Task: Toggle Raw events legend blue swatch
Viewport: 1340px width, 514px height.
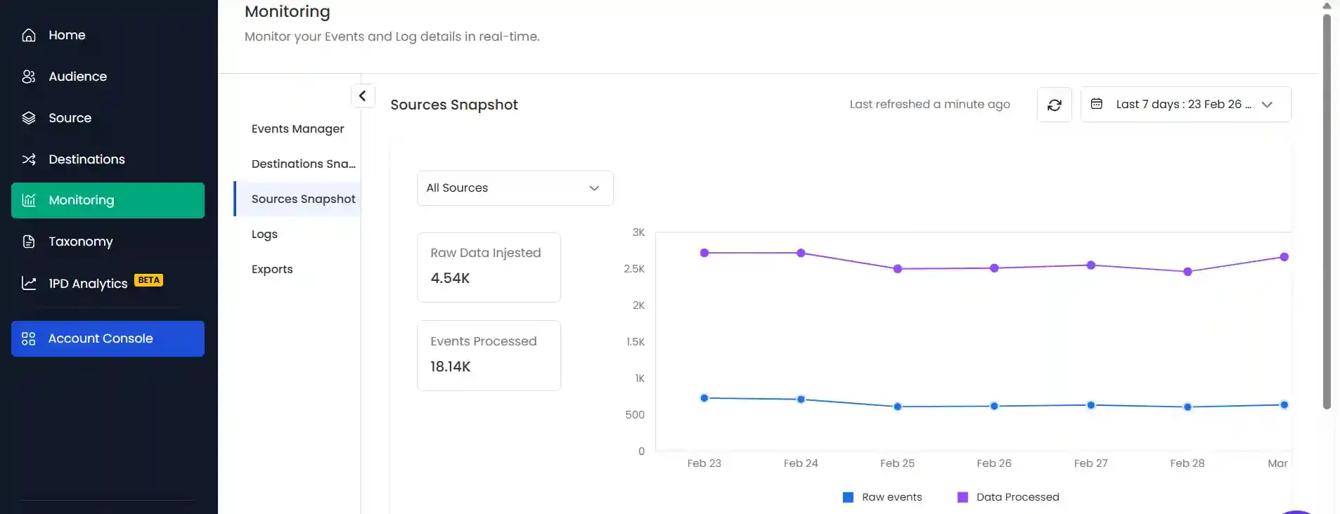Action: [x=848, y=497]
